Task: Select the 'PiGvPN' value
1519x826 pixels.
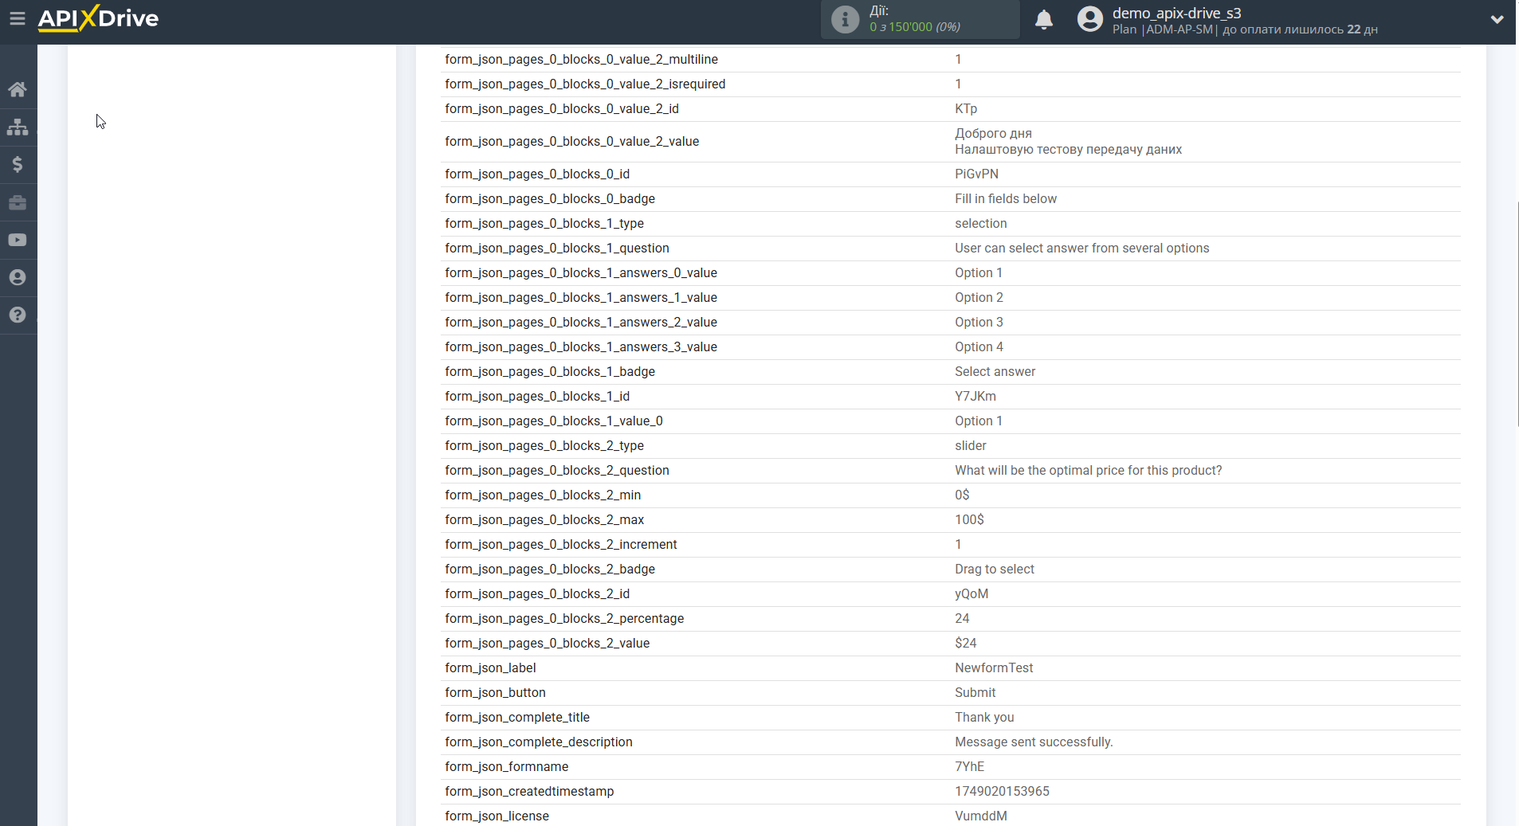Action: pos(976,174)
